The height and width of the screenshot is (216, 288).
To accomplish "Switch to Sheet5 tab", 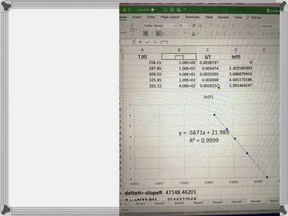I will 217,202.
